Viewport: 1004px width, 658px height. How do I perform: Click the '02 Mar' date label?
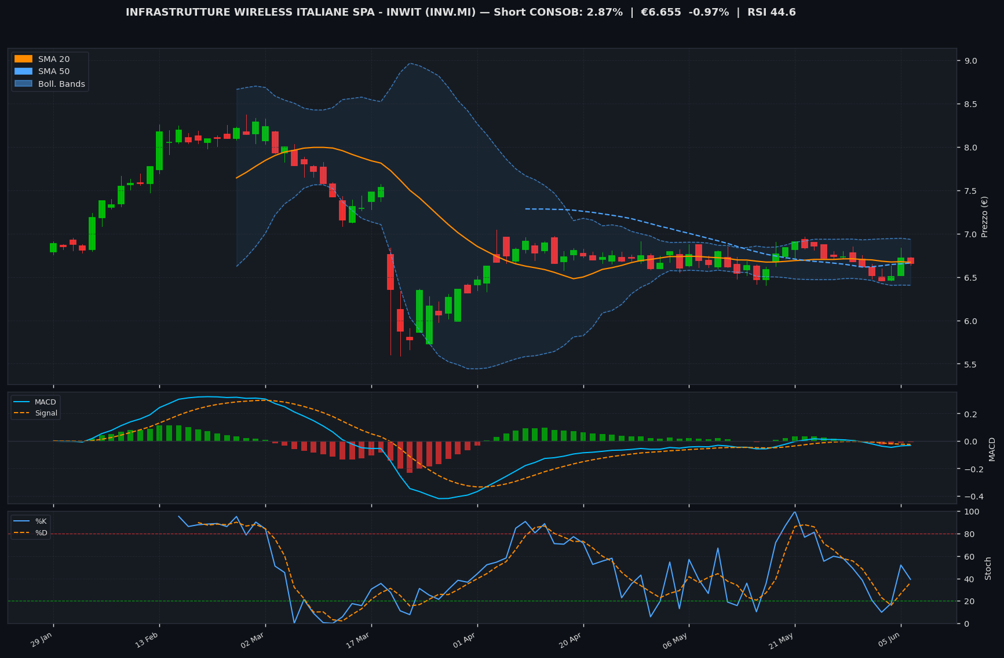253,640
